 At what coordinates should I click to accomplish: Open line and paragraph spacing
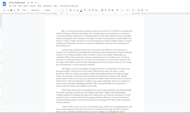[117, 10]
